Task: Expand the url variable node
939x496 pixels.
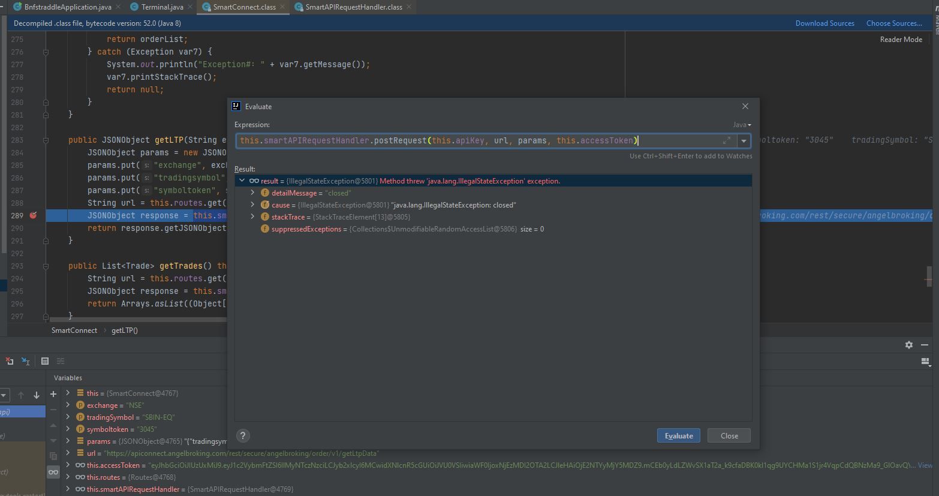Action: coord(68,453)
